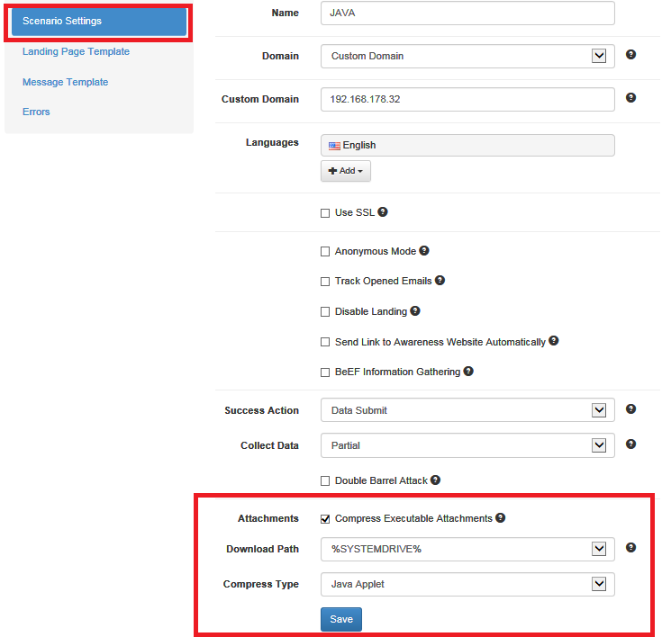Image resolution: width=662 pixels, height=637 pixels.
Task: Go to Landing Page Template
Action: (x=76, y=51)
